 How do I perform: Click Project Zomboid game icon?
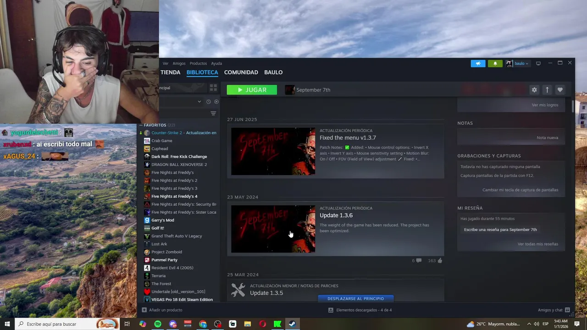[x=147, y=252]
